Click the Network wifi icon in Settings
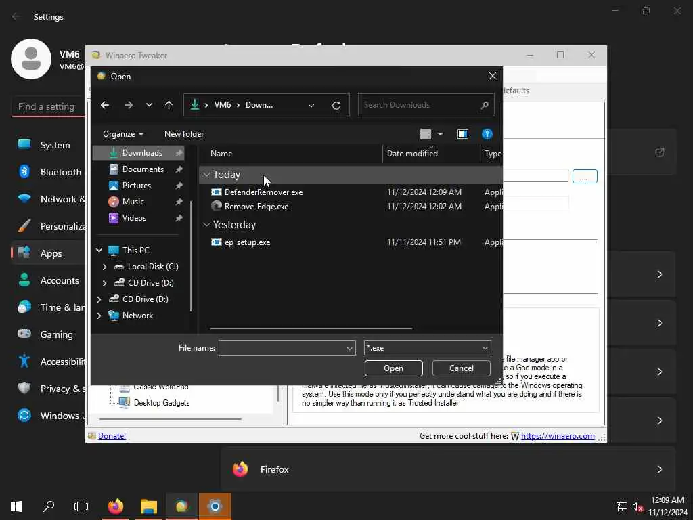Image resolution: width=693 pixels, height=520 pixels. (24, 199)
